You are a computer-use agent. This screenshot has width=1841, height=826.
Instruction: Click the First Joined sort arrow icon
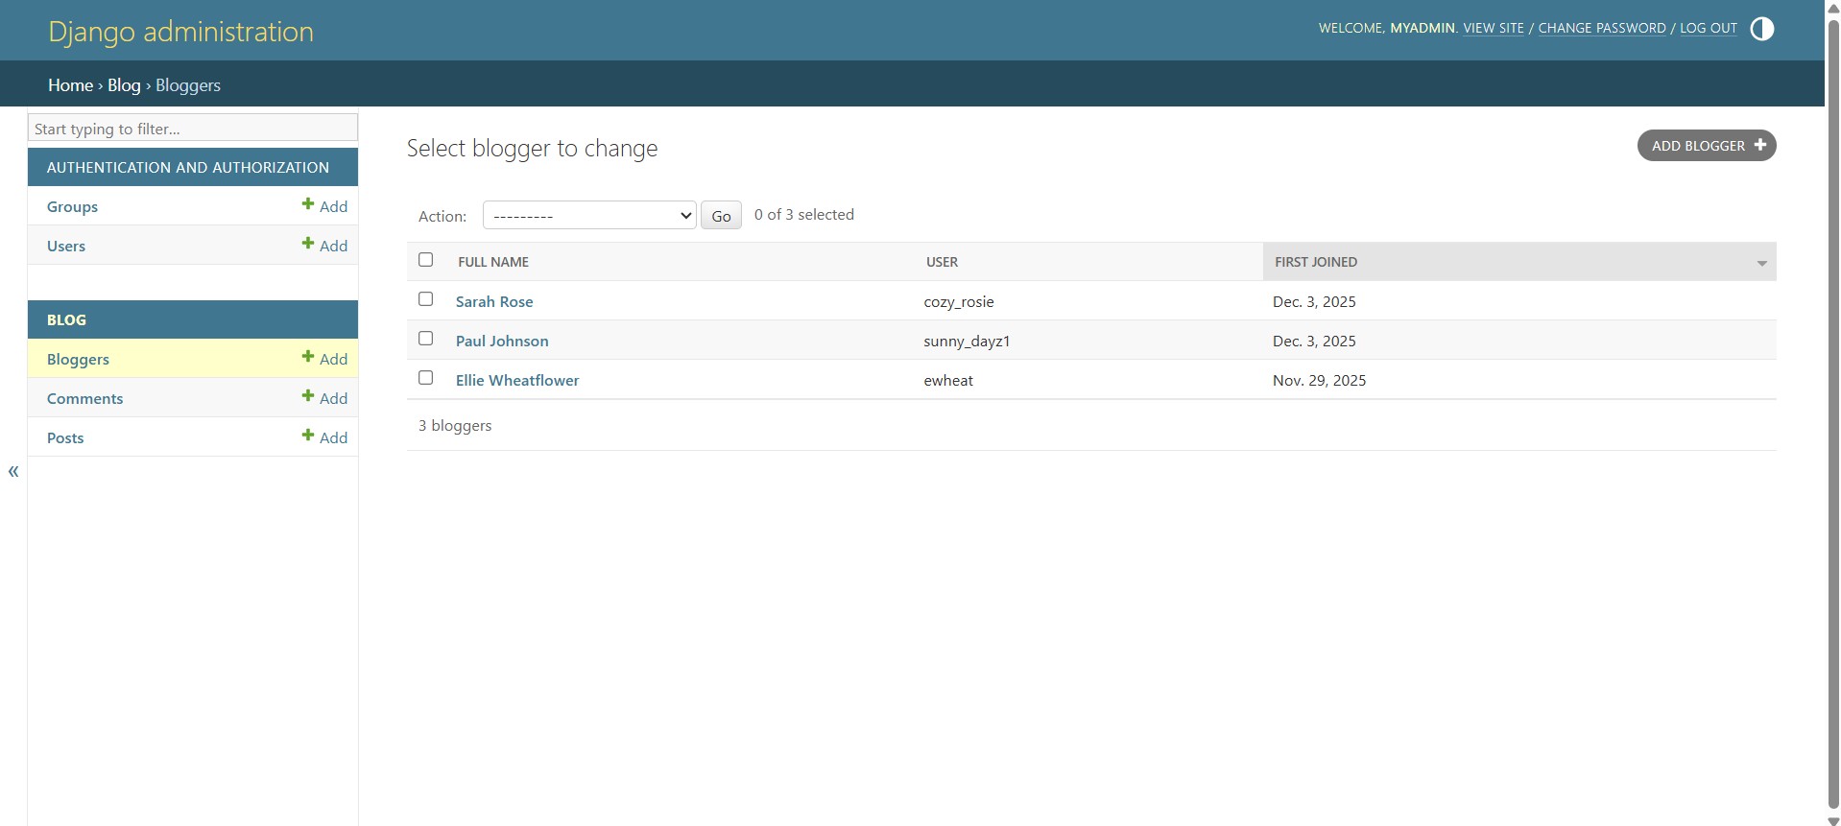1761,263
